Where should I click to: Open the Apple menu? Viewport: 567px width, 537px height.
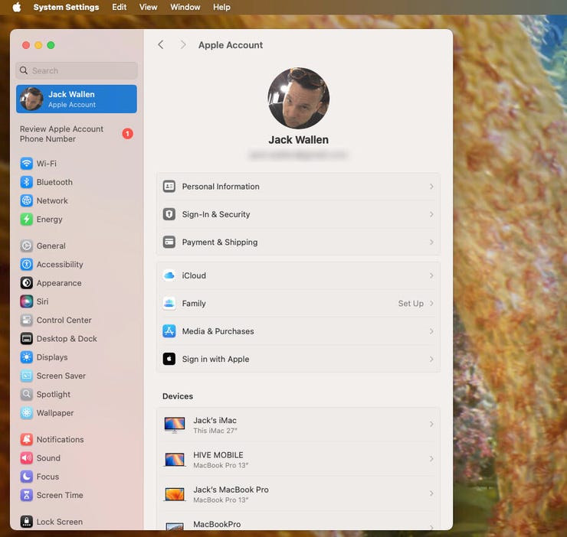pyautogui.click(x=17, y=7)
